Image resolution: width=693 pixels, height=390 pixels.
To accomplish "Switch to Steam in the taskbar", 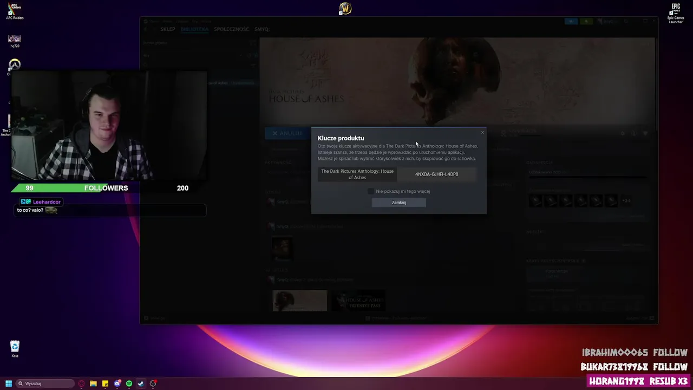I will point(141,383).
